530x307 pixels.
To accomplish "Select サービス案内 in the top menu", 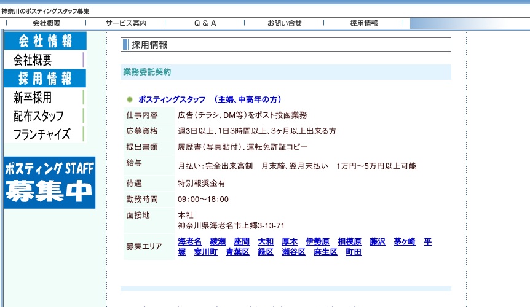I will 126,23.
